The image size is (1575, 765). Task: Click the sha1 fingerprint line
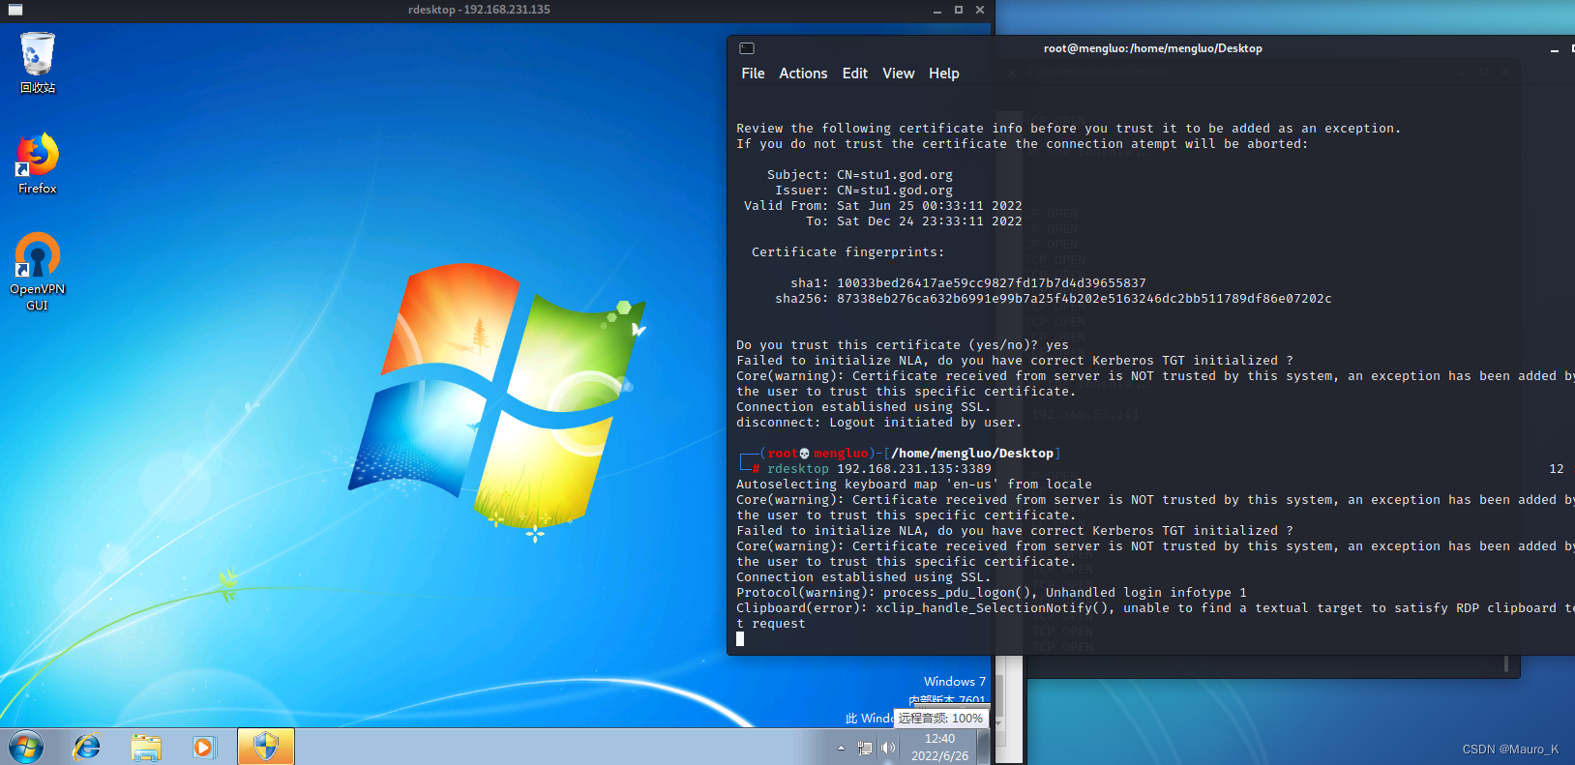pyautogui.click(x=968, y=283)
